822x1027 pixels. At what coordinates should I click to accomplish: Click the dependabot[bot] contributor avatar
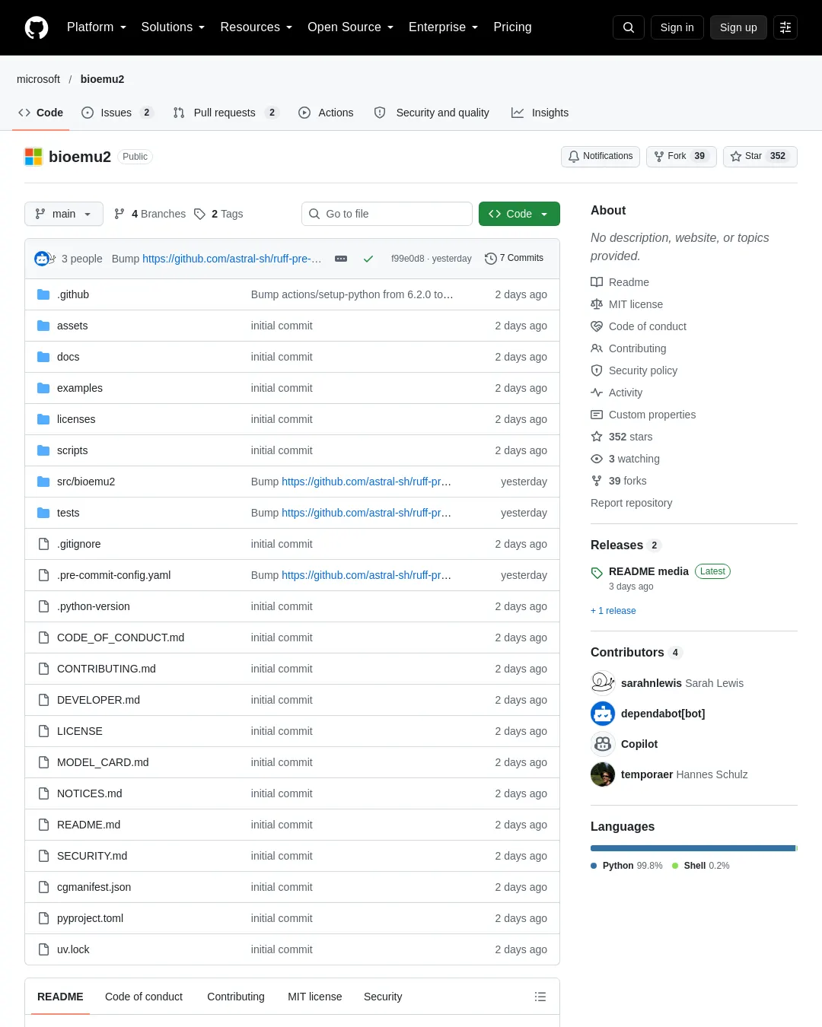pyautogui.click(x=603, y=713)
